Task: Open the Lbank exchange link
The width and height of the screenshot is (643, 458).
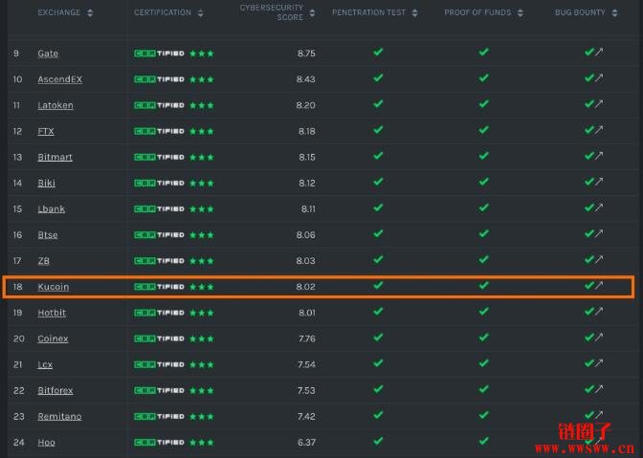Action: pyautogui.click(x=52, y=209)
